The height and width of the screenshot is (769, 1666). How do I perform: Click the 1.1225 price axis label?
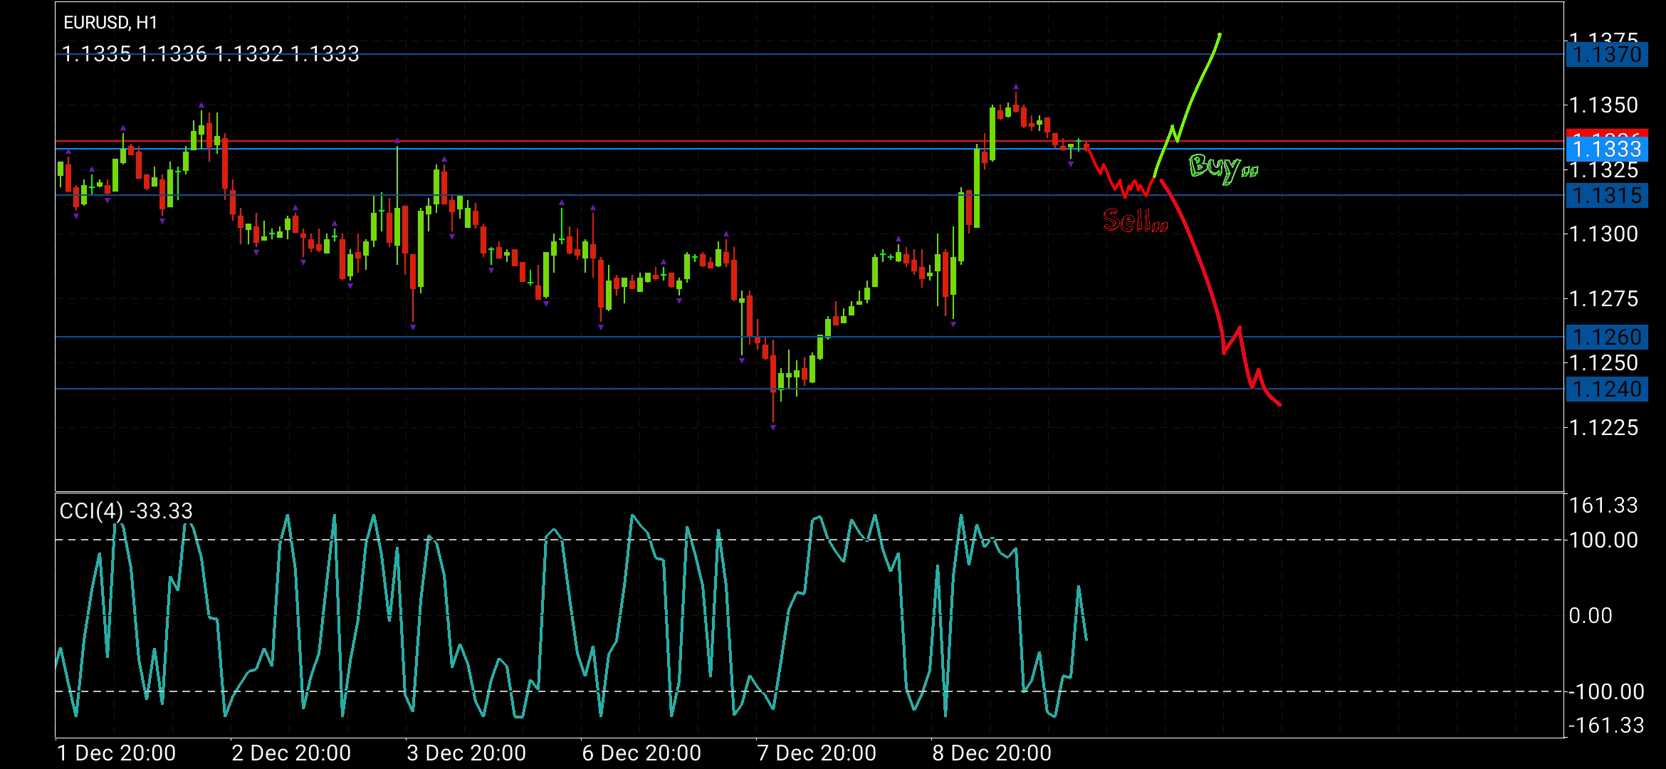point(1603,428)
